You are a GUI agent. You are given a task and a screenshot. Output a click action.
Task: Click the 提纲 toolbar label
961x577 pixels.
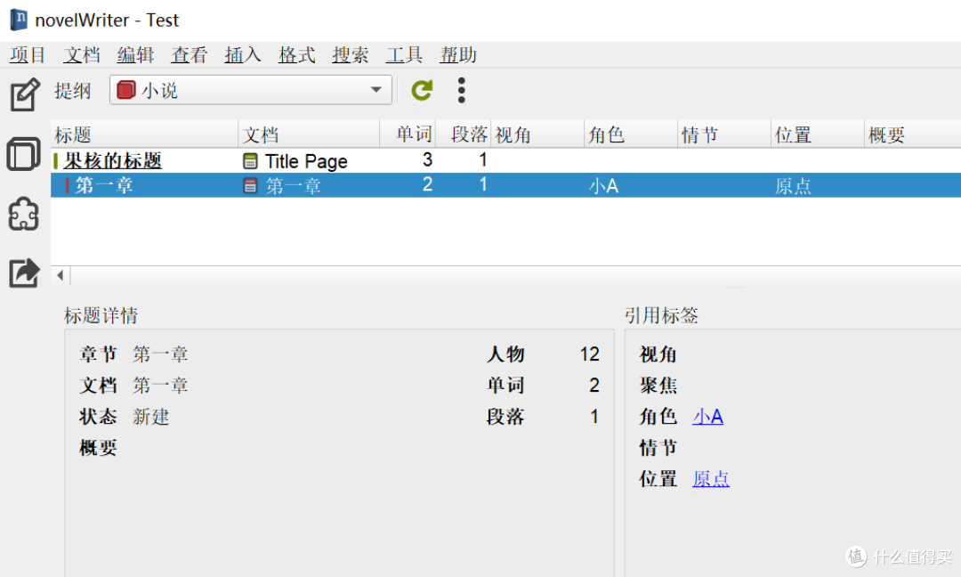click(72, 91)
